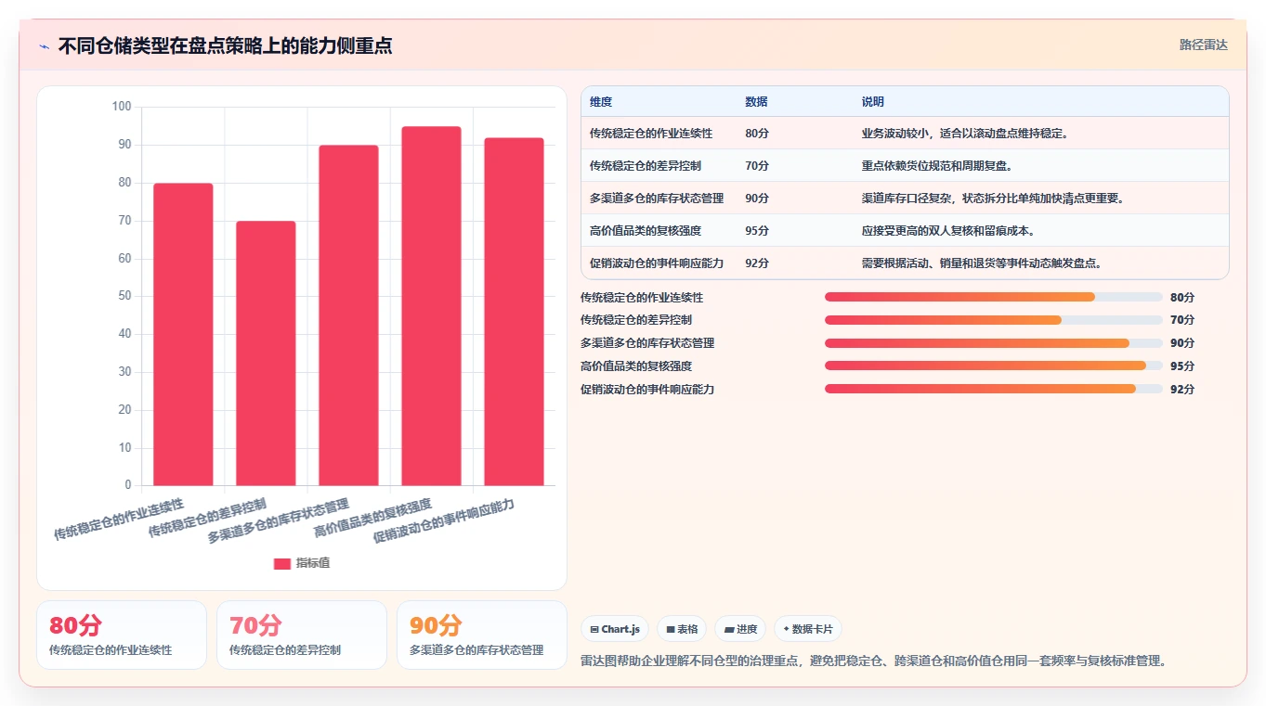Click the footer note starting 雷达图帮助企业
This screenshot has height=706, width=1266.
pyautogui.click(x=873, y=661)
